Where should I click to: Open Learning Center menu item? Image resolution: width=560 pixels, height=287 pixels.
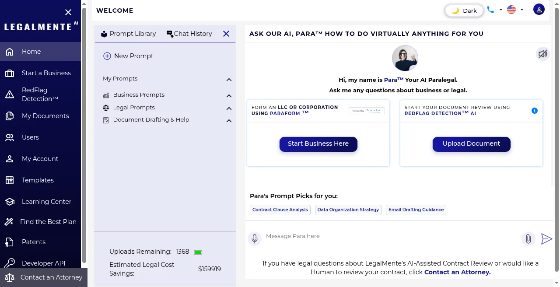(40, 202)
